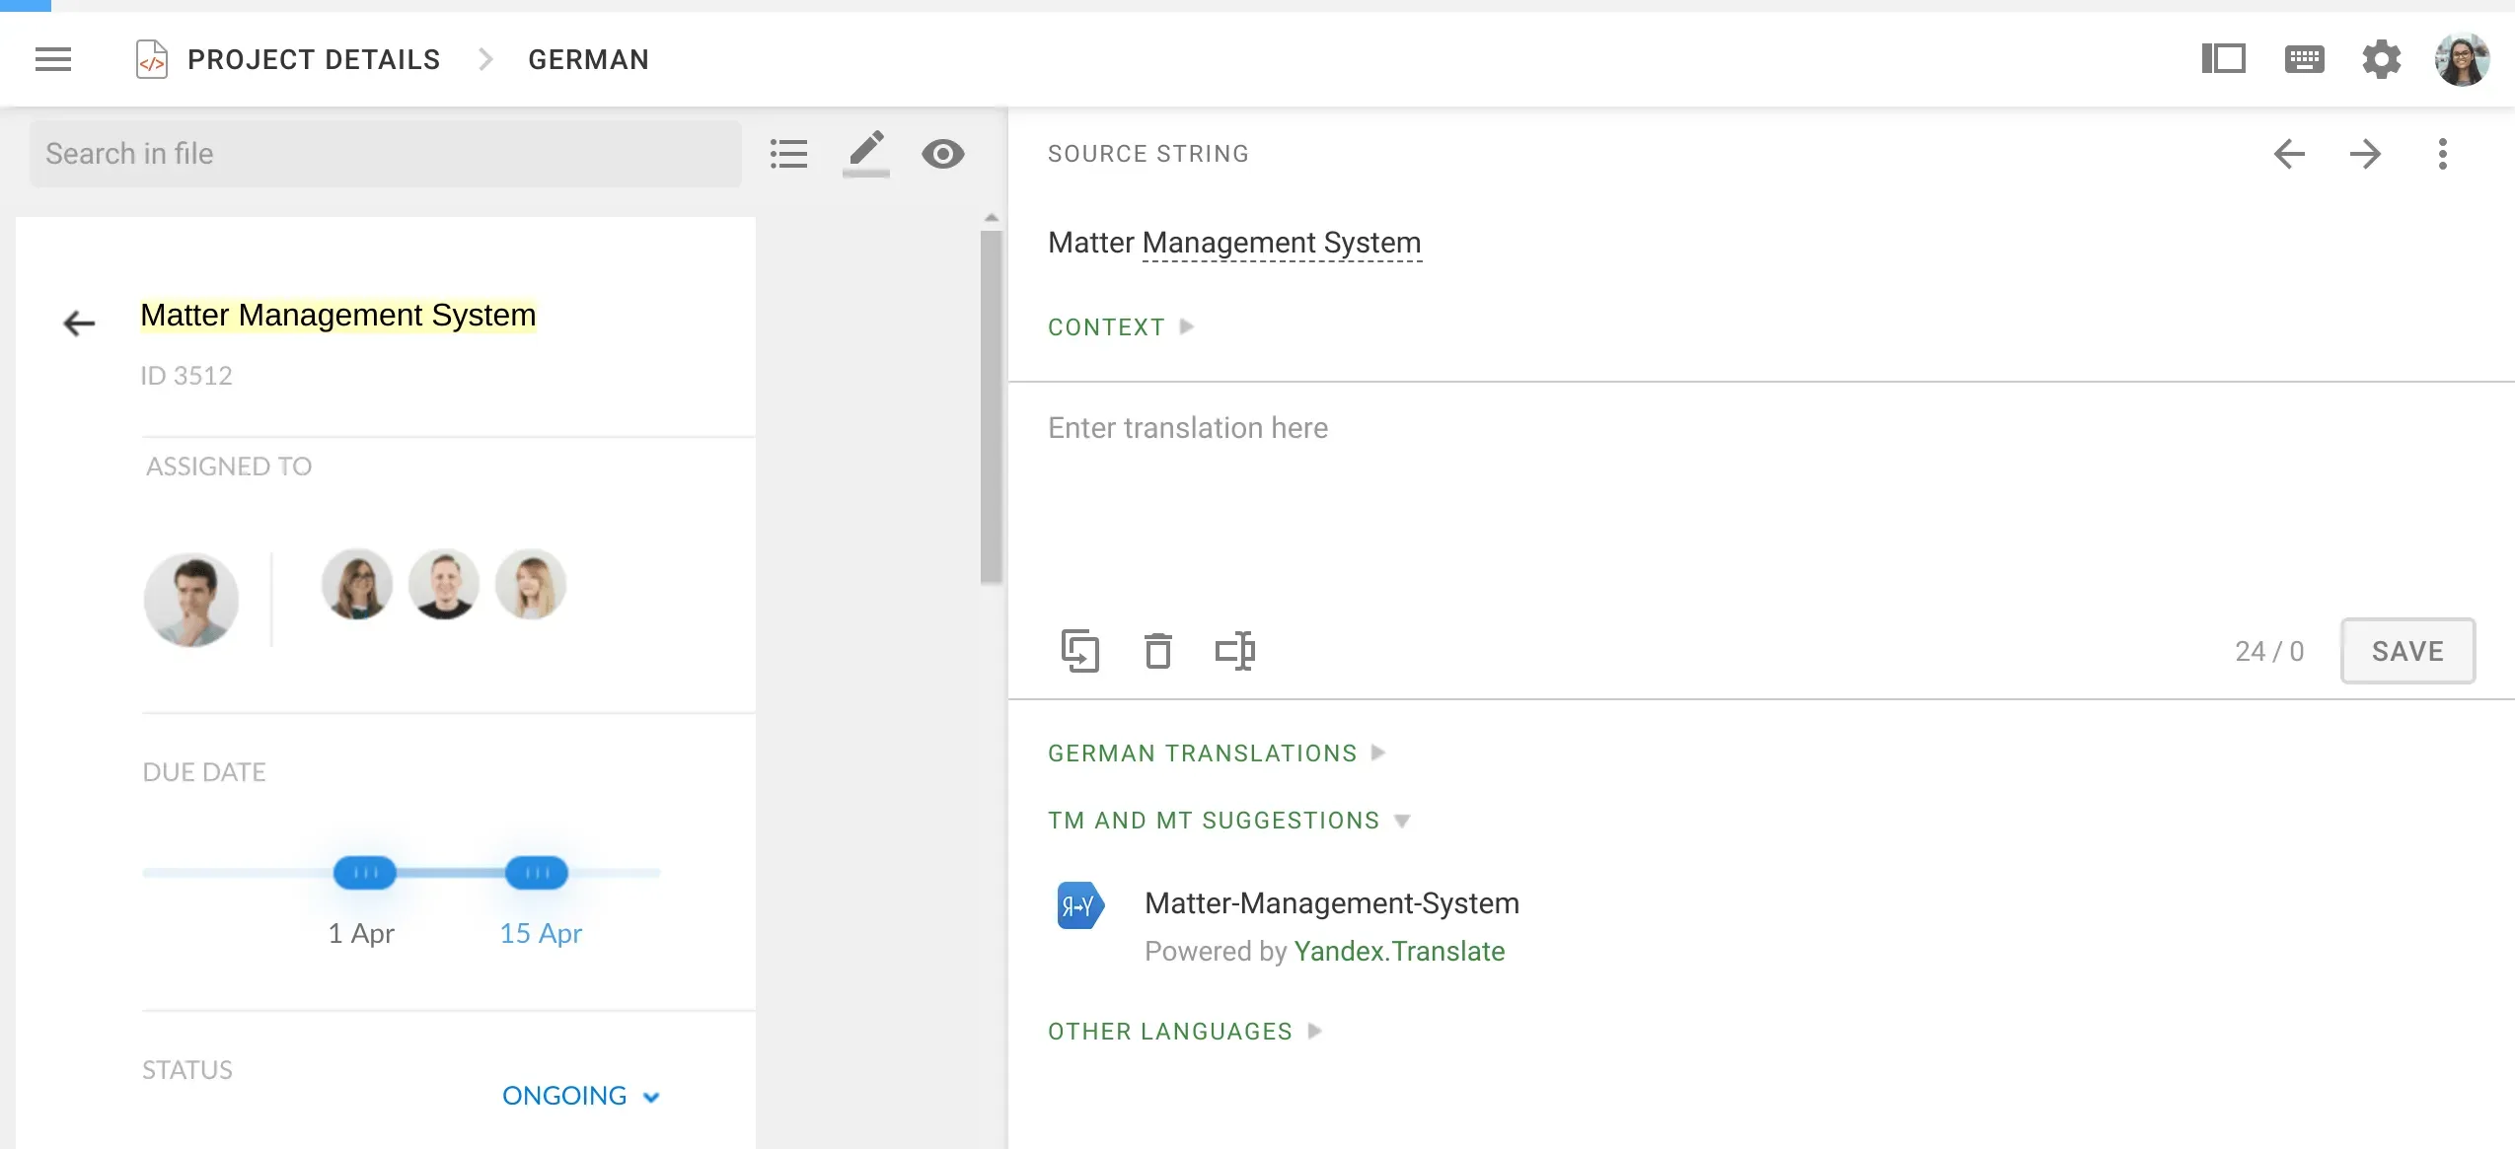This screenshot has height=1149, width=2515.
Task: Open the Yandex.Translate link
Action: pyautogui.click(x=1398, y=951)
